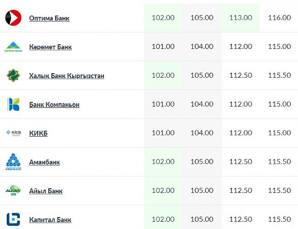Click the Банк Компаньон logo icon
This screenshot has height=229, width=298.
[13, 105]
